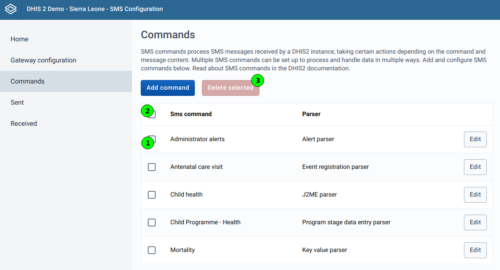Edit the Child Programme - Health command

pyautogui.click(x=475, y=222)
